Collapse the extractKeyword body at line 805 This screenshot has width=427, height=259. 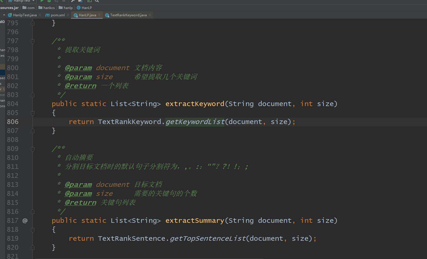tap(33, 113)
